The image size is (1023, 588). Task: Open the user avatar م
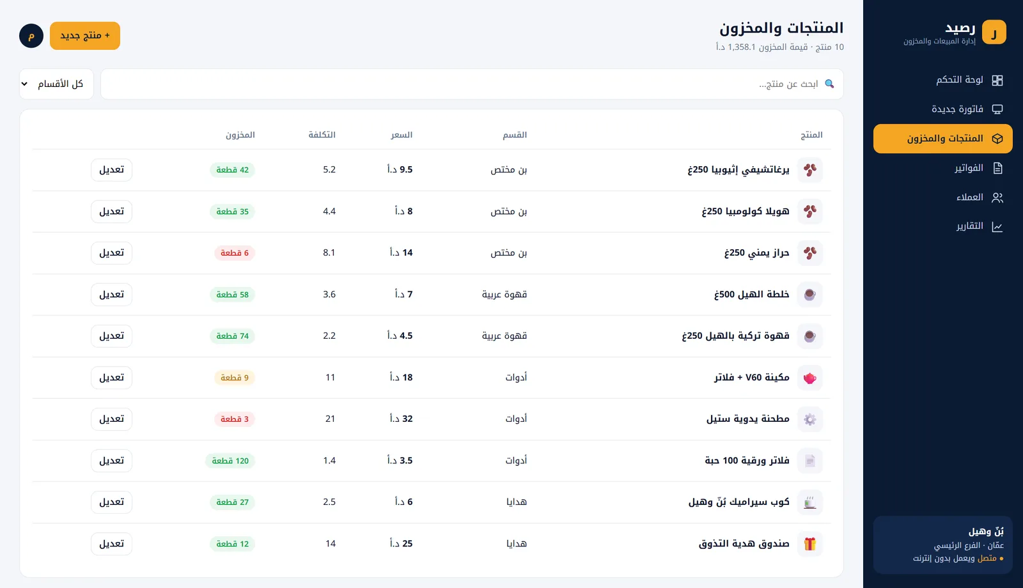tap(31, 36)
